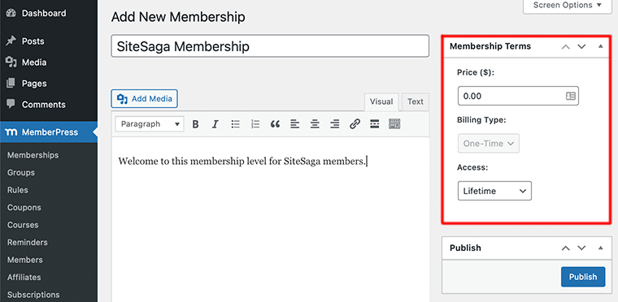Insert Read More tag
The width and height of the screenshot is (618, 302).
coord(374,124)
